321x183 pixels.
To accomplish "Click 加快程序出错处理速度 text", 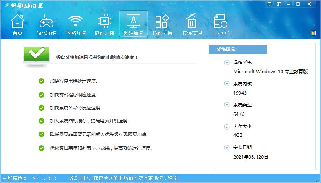I will point(73,81).
